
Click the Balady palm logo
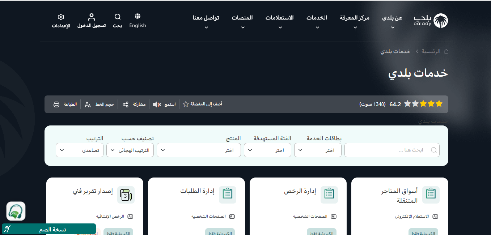click(x=441, y=21)
